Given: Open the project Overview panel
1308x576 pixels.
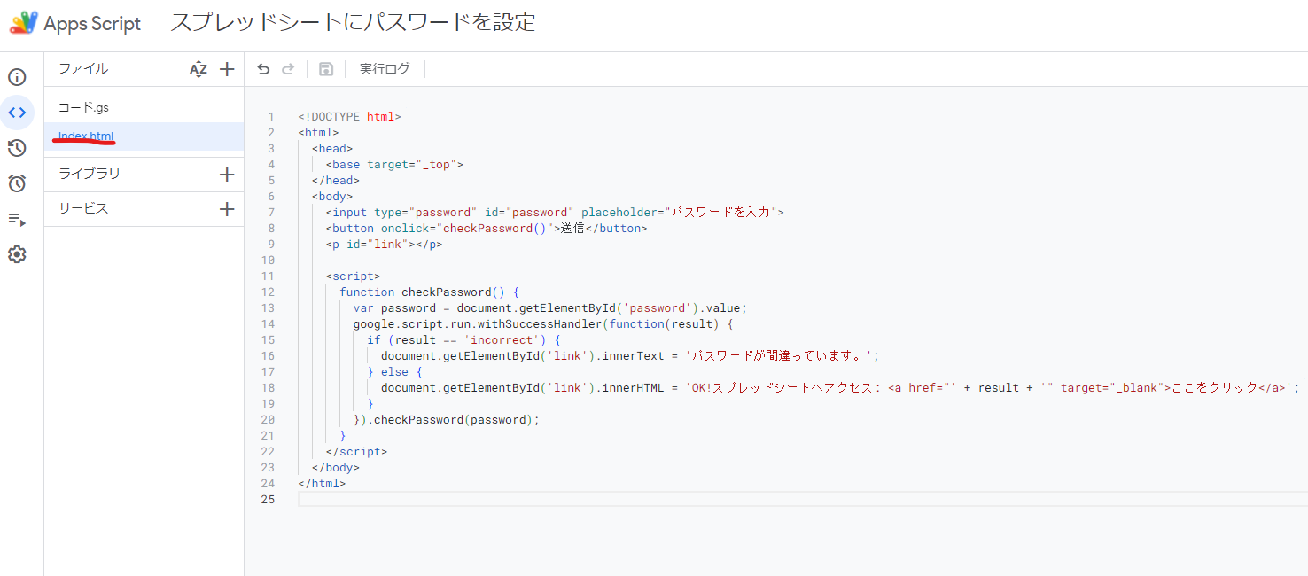Looking at the screenshot, I should (x=17, y=77).
